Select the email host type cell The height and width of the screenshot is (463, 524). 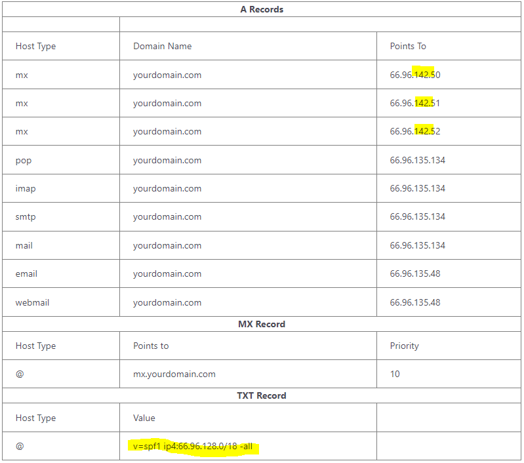tap(26, 273)
